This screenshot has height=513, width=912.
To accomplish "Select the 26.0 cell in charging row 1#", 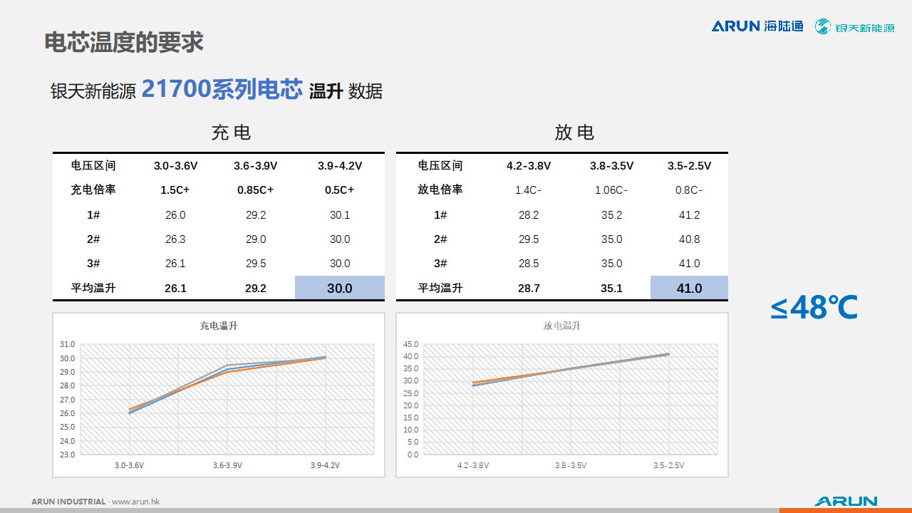I will (175, 215).
